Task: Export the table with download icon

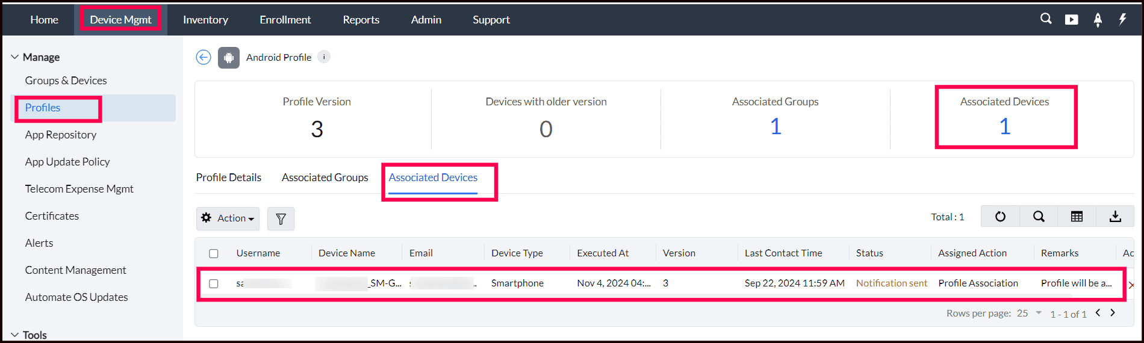Action: click(x=1115, y=217)
